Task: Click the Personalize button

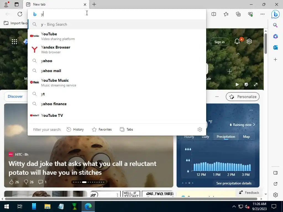Action: click(242, 97)
